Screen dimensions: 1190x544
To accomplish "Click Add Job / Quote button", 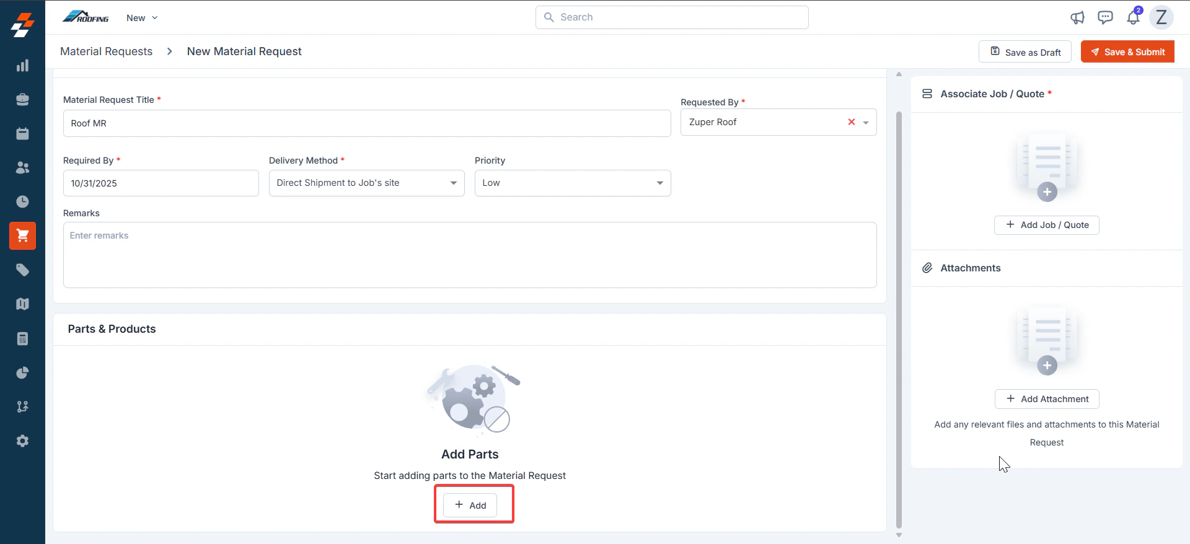I will tap(1047, 225).
